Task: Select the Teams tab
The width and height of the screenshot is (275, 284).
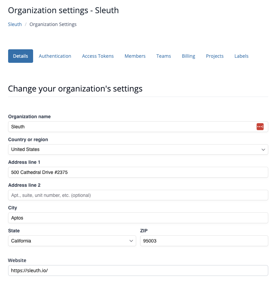Action: pyautogui.click(x=164, y=56)
